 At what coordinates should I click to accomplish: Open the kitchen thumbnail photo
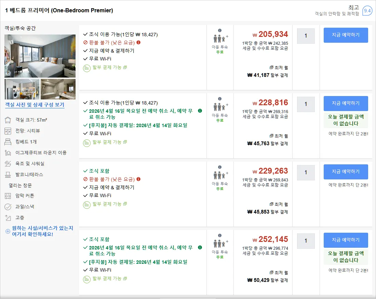pyautogui.click(x=22, y=89)
